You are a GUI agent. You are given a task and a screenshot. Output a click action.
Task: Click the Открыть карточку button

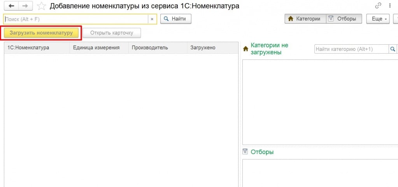coord(112,33)
